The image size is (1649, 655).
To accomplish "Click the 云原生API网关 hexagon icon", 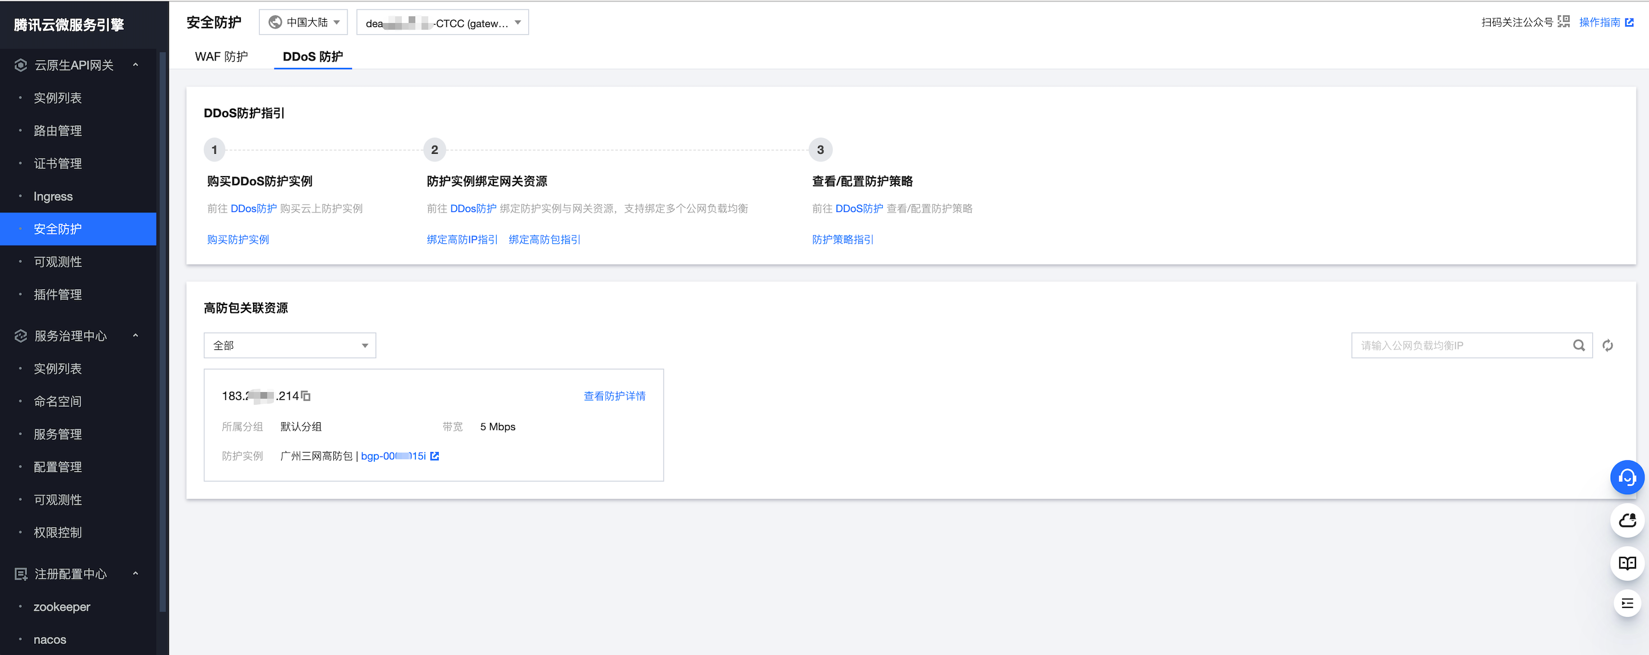I will pos(20,65).
